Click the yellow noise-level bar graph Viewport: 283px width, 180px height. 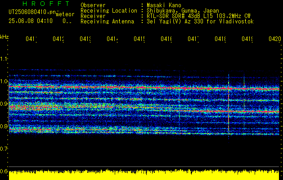144,175
